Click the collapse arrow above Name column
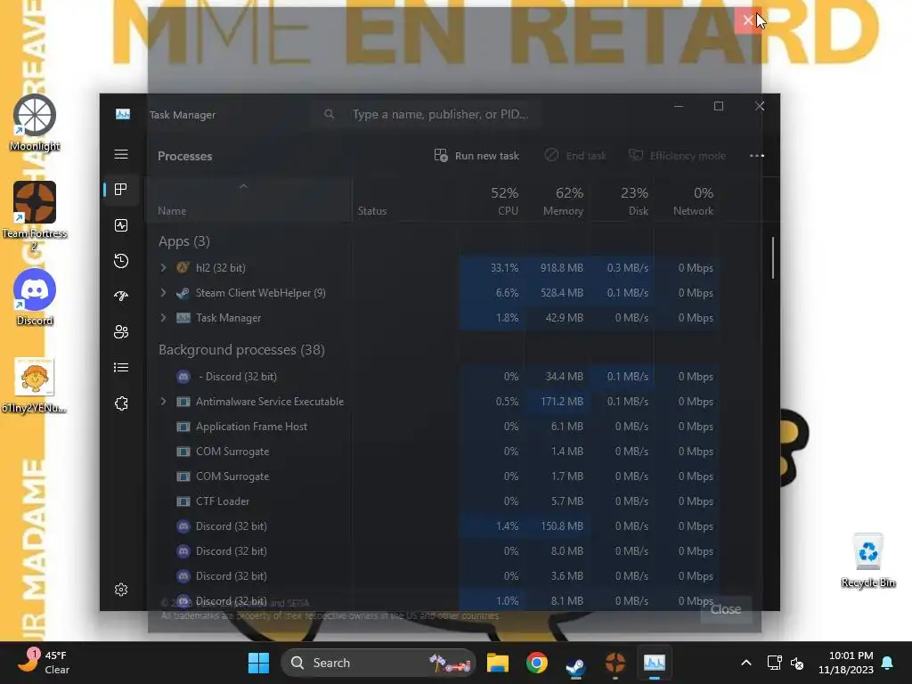 pos(244,186)
